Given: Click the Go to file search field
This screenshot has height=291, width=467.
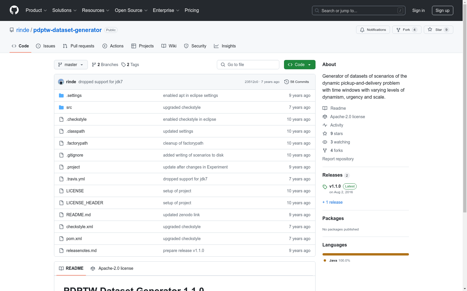Looking at the screenshot, I should 248,65.
